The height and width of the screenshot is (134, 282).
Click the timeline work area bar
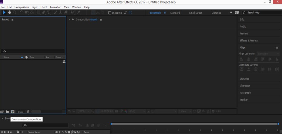[x=195, y=124]
